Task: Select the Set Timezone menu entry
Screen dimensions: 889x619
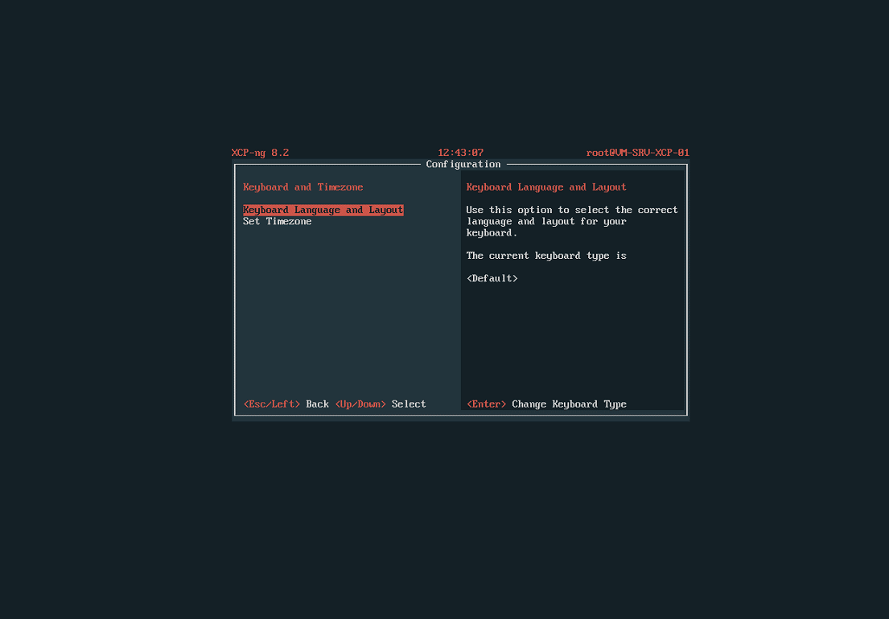Action: (x=278, y=221)
